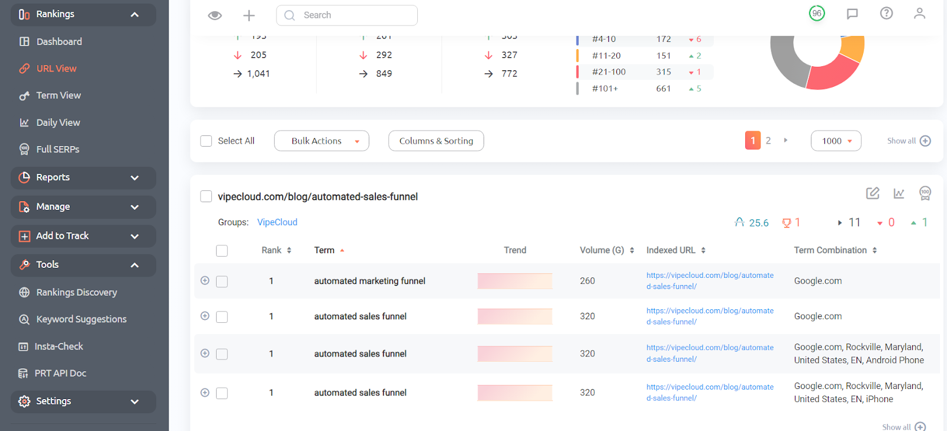Tick the table header checkbox
947x431 pixels.
pyautogui.click(x=222, y=251)
